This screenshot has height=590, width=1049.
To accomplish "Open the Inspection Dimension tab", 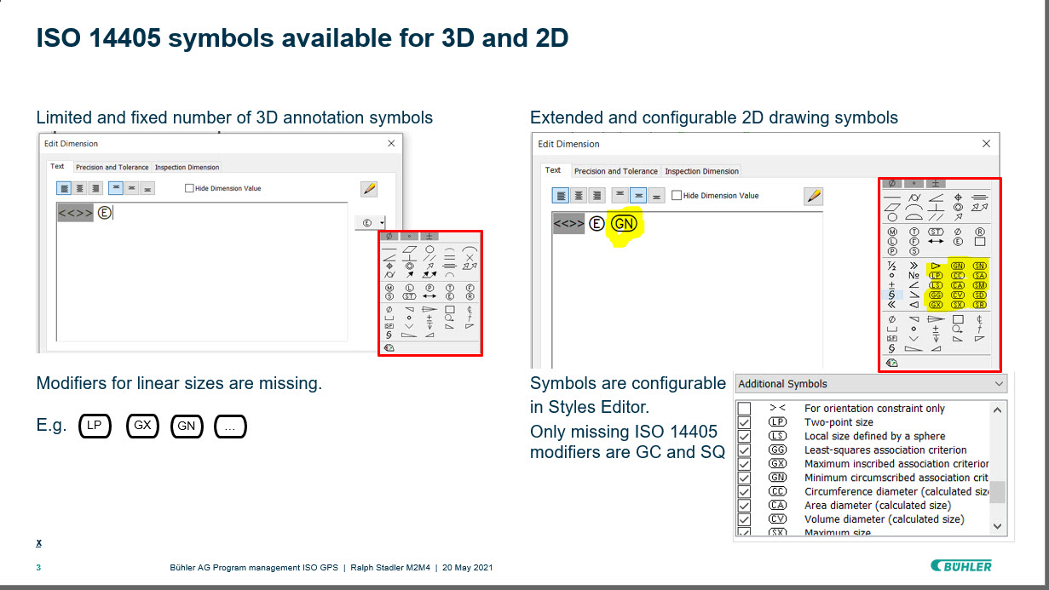I will coord(700,170).
